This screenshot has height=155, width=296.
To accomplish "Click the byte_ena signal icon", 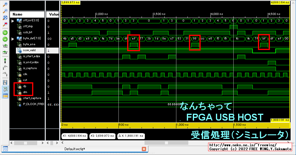I will [x=19, y=45].
